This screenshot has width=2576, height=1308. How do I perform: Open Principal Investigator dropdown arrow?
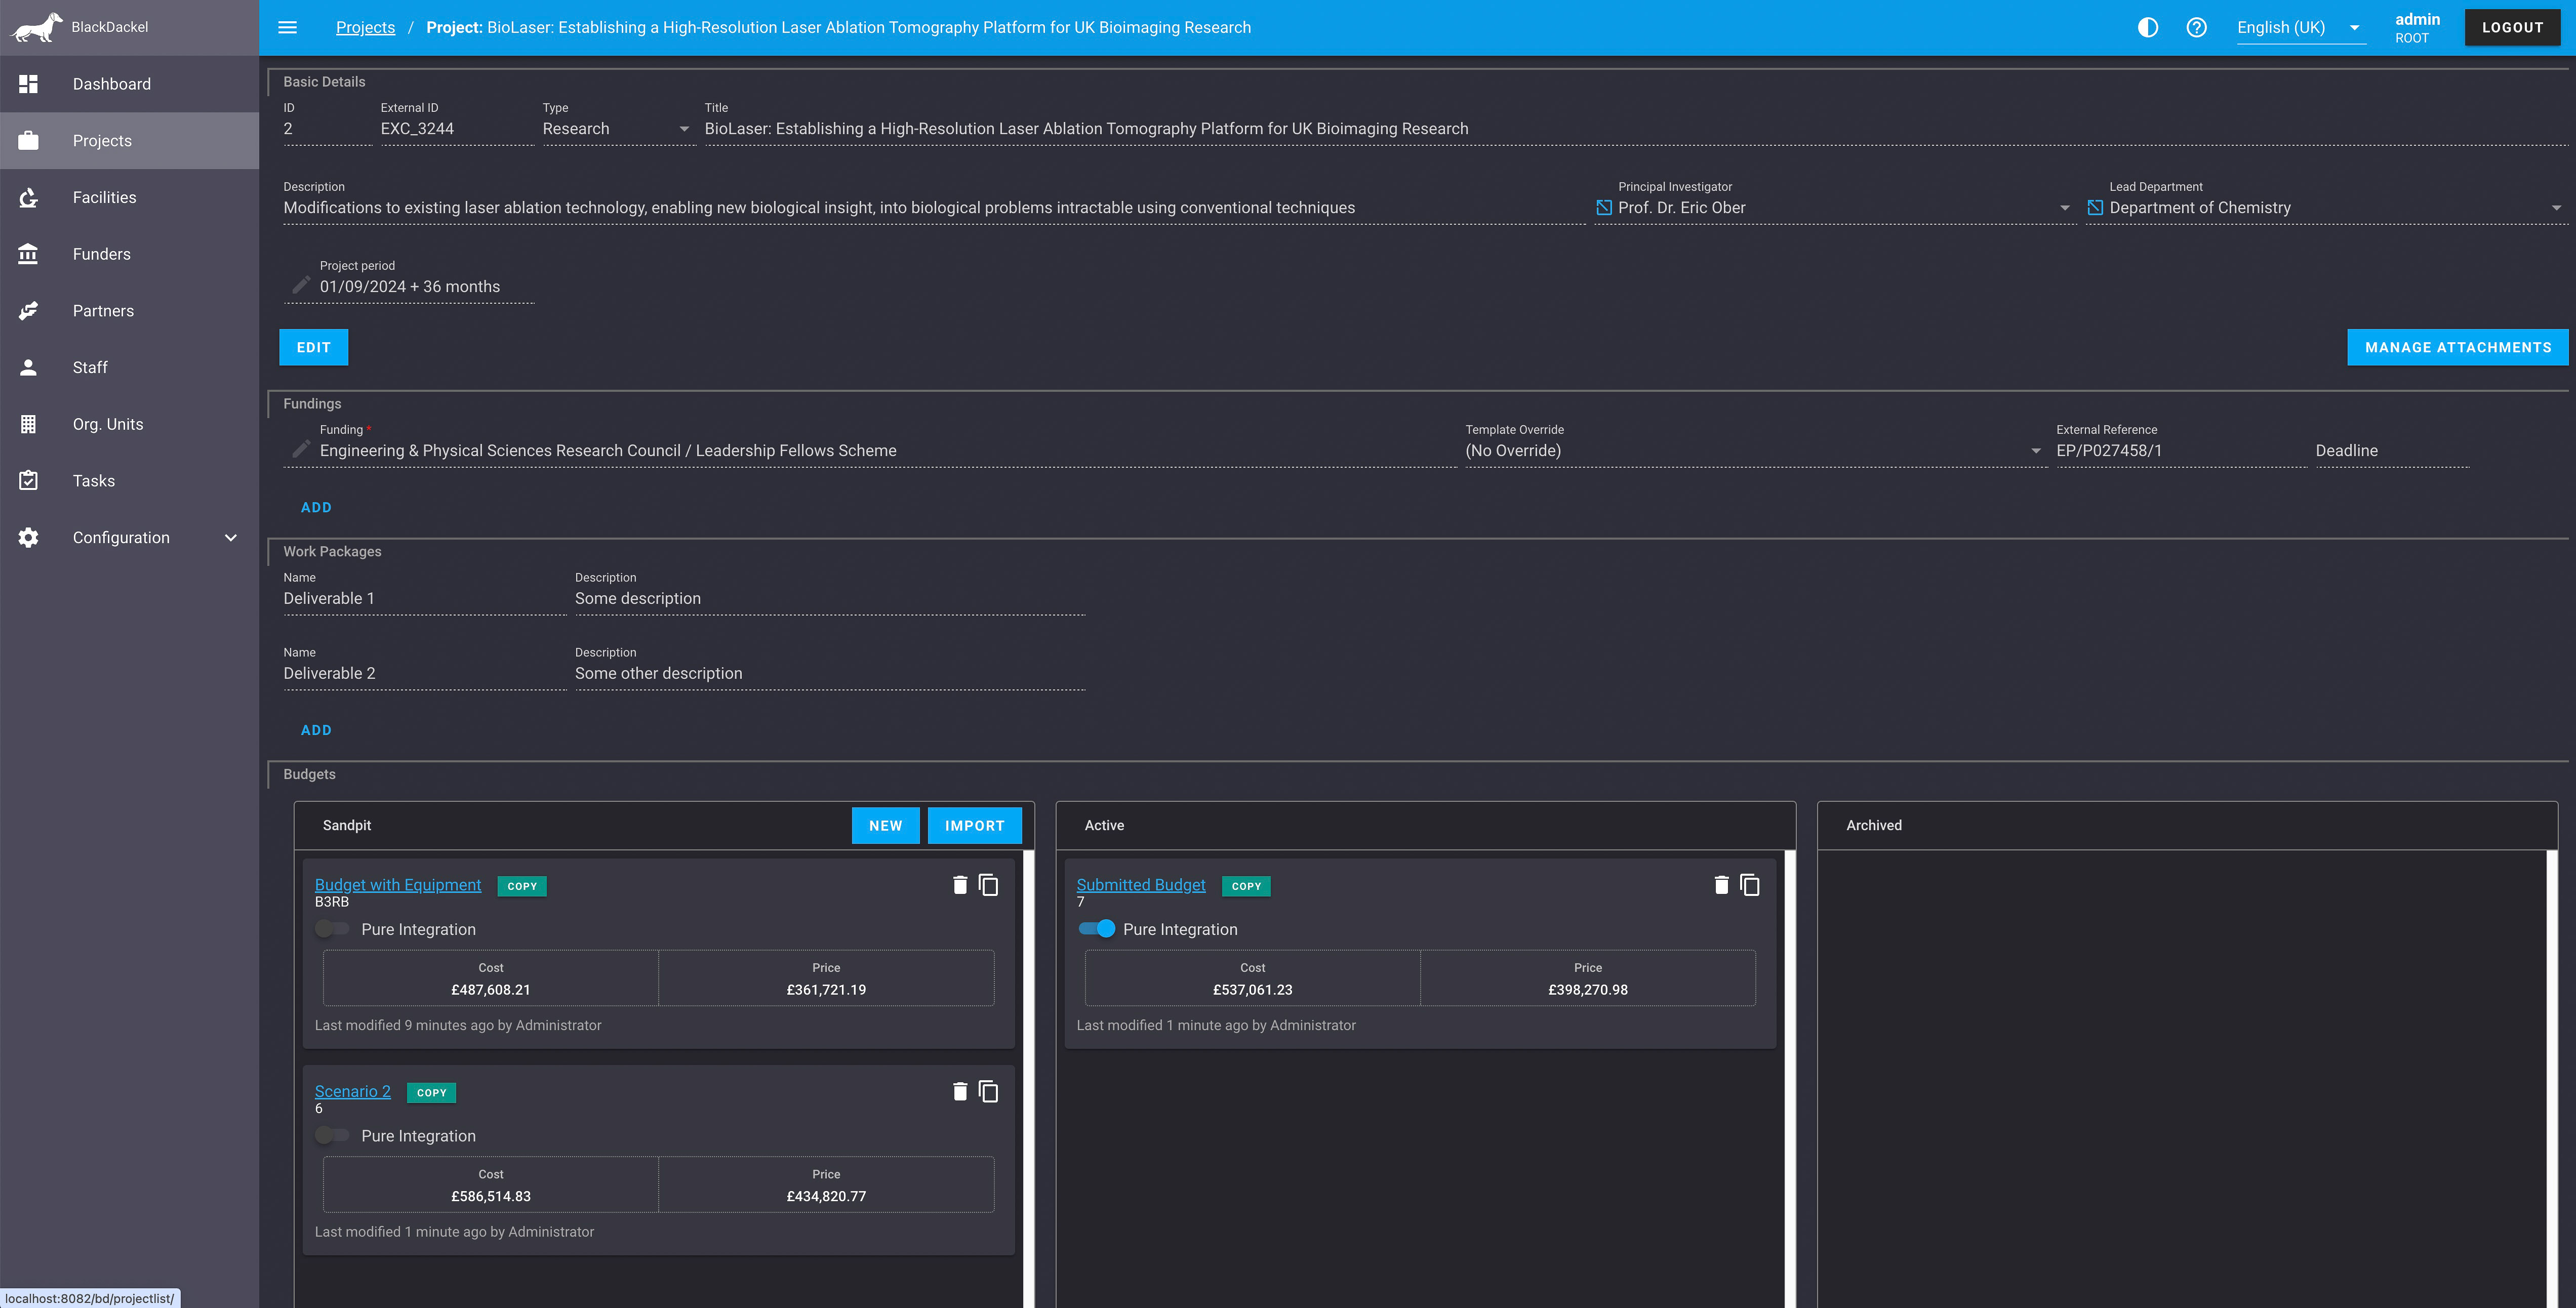coord(2064,208)
